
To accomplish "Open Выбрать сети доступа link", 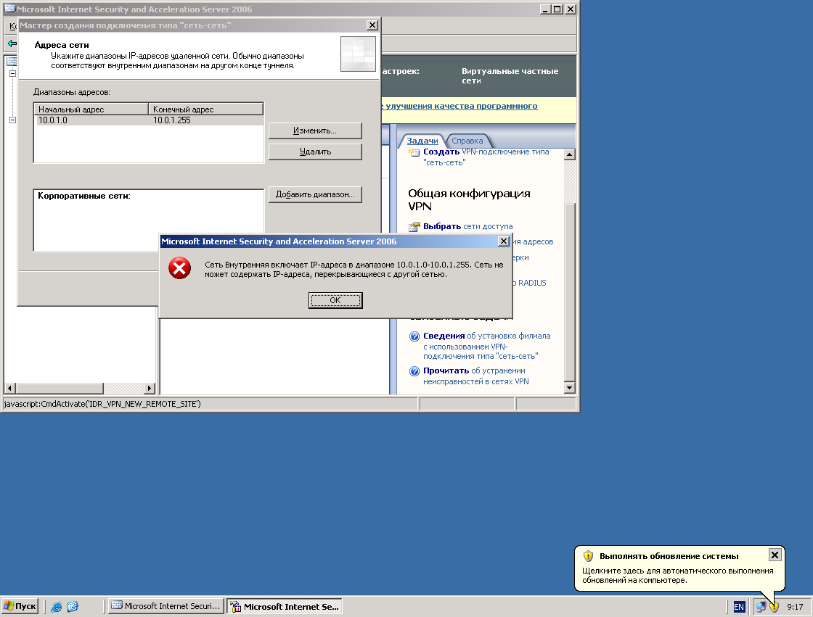I will (467, 226).
